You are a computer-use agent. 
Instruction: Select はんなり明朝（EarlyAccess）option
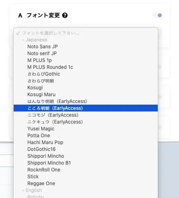click(x=86, y=101)
